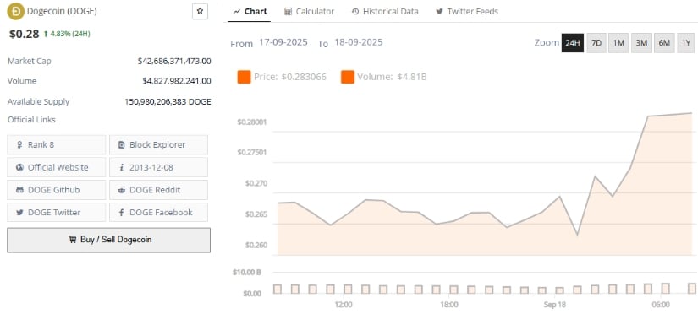This screenshot has width=698, height=314.
Task: Click the Volume: $4.81B legend label
Action: coord(392,77)
